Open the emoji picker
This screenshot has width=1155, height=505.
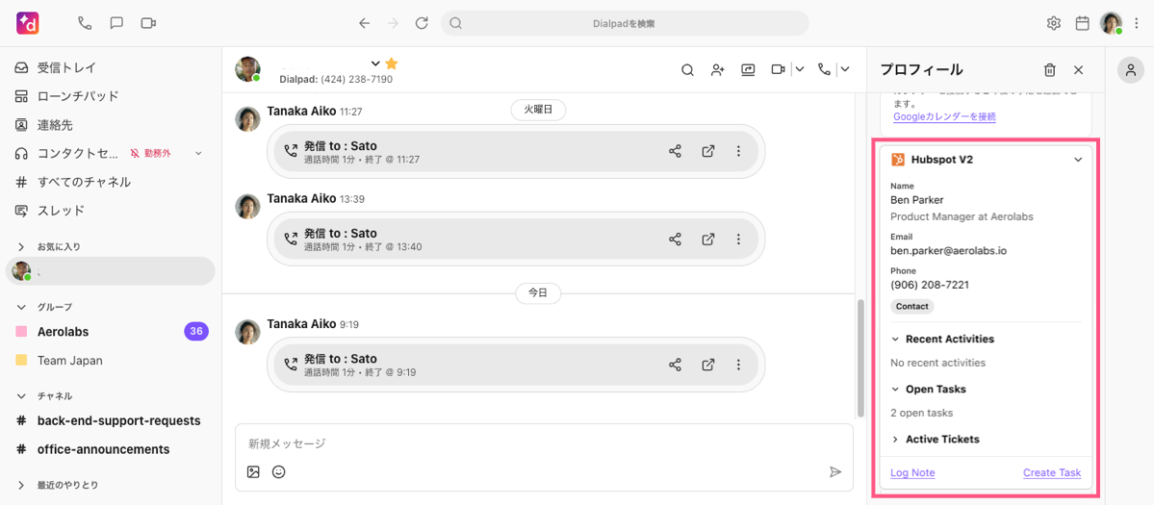coord(279,472)
